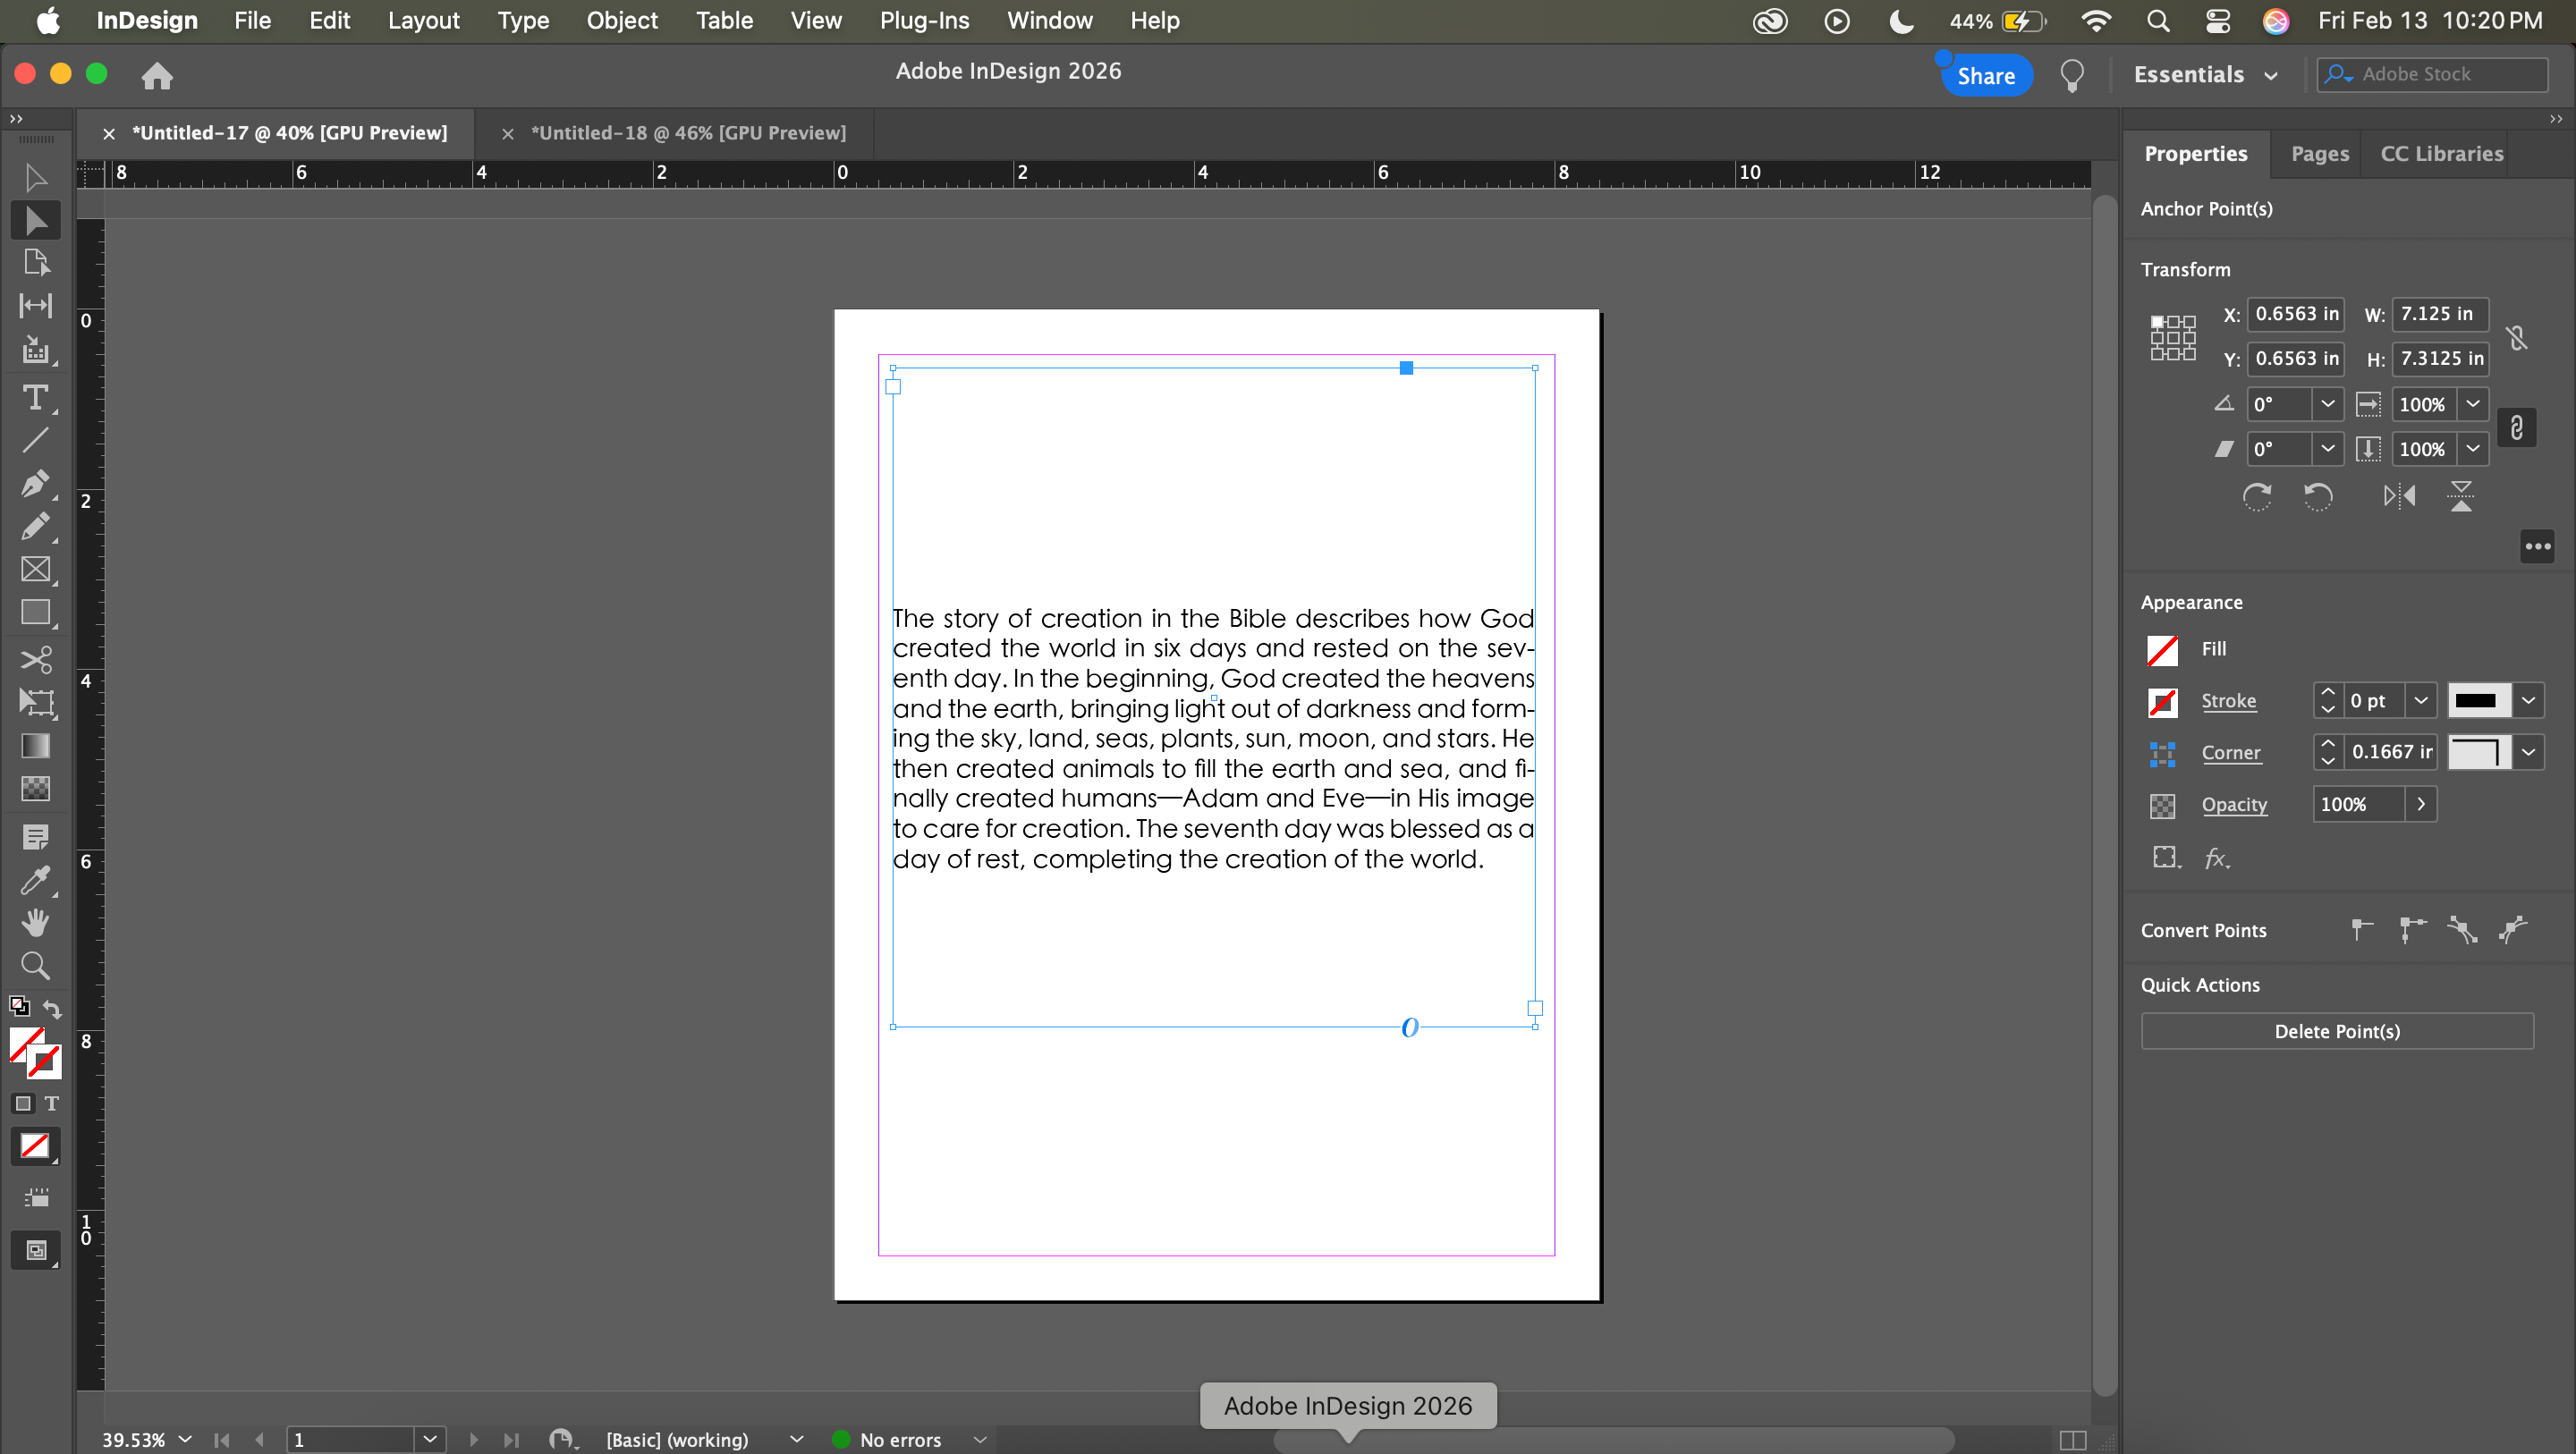Image resolution: width=2576 pixels, height=1454 pixels.
Task: Select the Pen tool
Action: 35,484
